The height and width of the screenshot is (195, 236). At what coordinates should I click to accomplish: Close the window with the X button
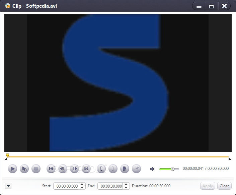[x=224, y=6]
